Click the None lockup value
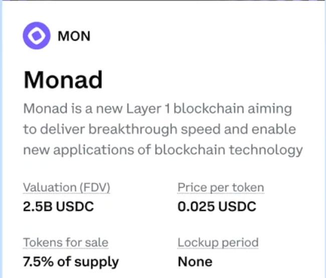 (x=195, y=261)
